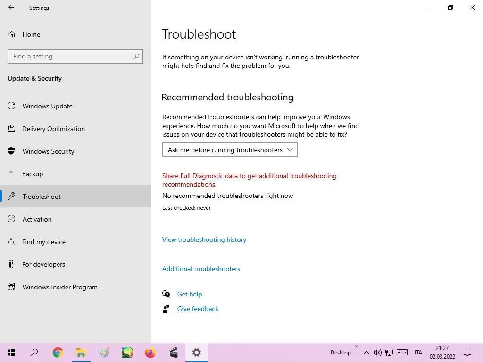The height and width of the screenshot is (362, 483).
Task: Open network status in system tray
Action: point(389,353)
